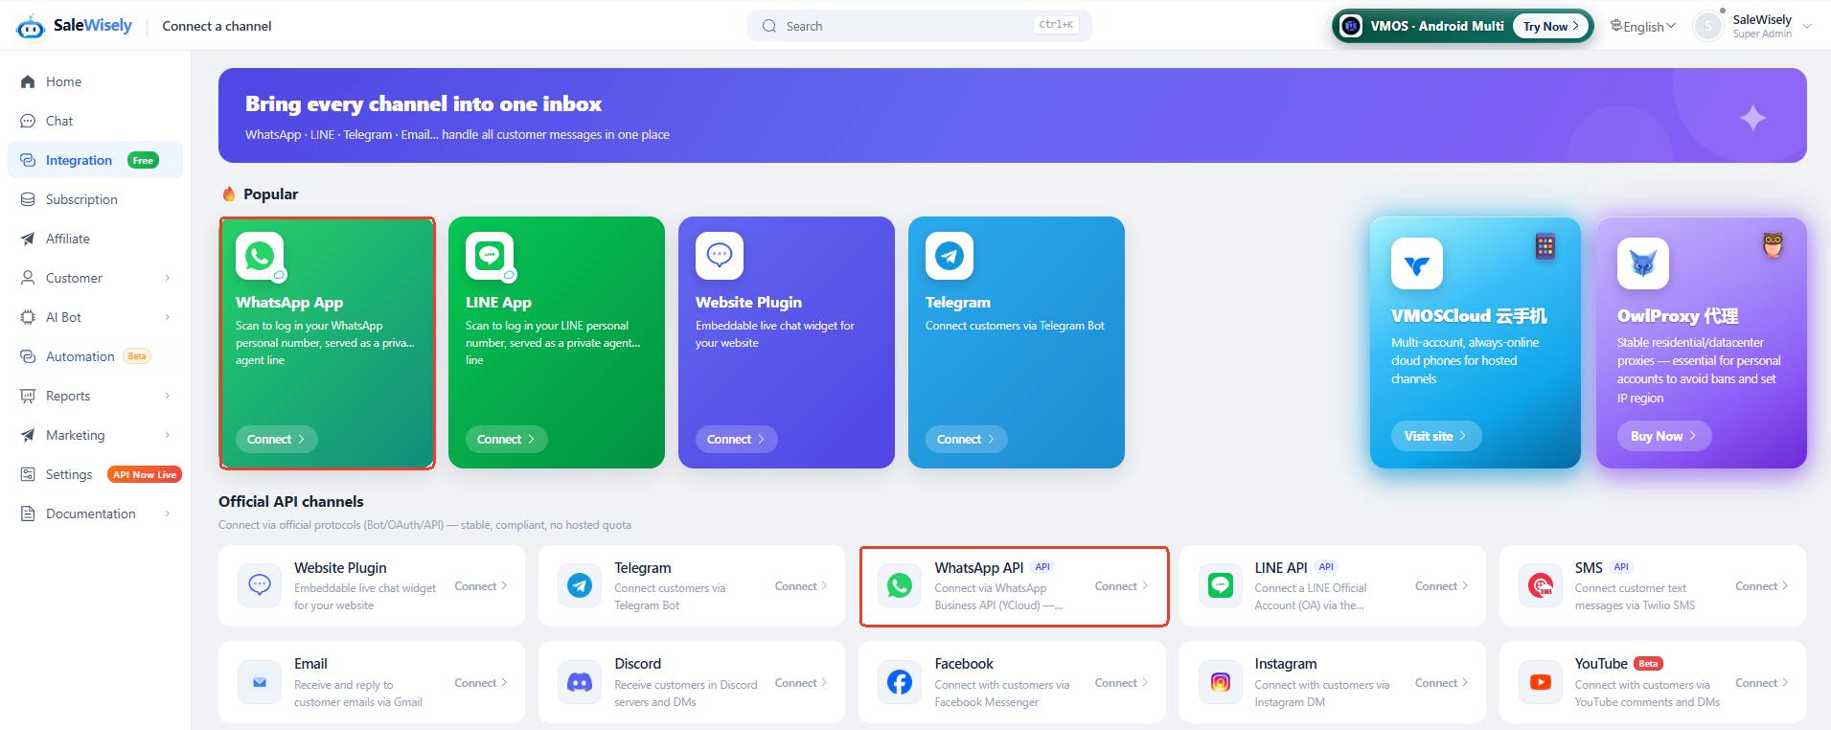Expand the Documentation menu chevron
The width and height of the screenshot is (1831, 730).
tap(167, 513)
